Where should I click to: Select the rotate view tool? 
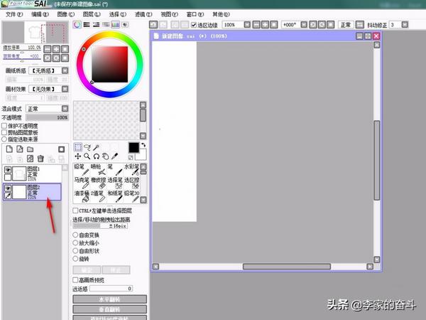pos(96,156)
